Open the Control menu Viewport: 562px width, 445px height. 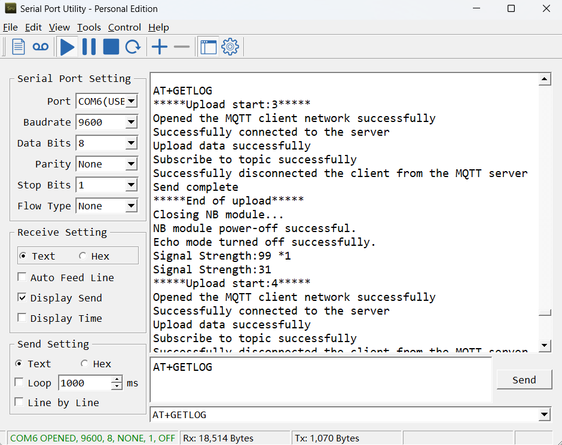[x=124, y=28]
